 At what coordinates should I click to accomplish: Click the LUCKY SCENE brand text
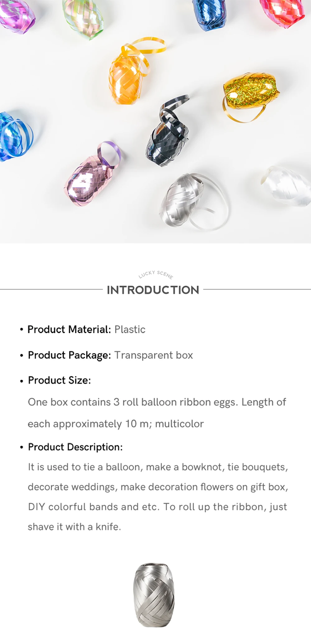156,275
